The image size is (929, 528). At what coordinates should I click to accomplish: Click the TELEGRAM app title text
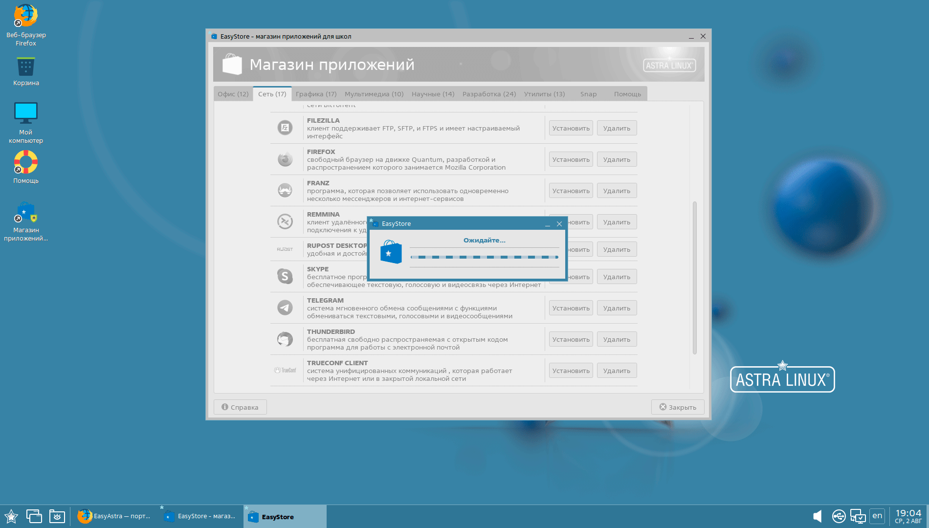click(325, 300)
